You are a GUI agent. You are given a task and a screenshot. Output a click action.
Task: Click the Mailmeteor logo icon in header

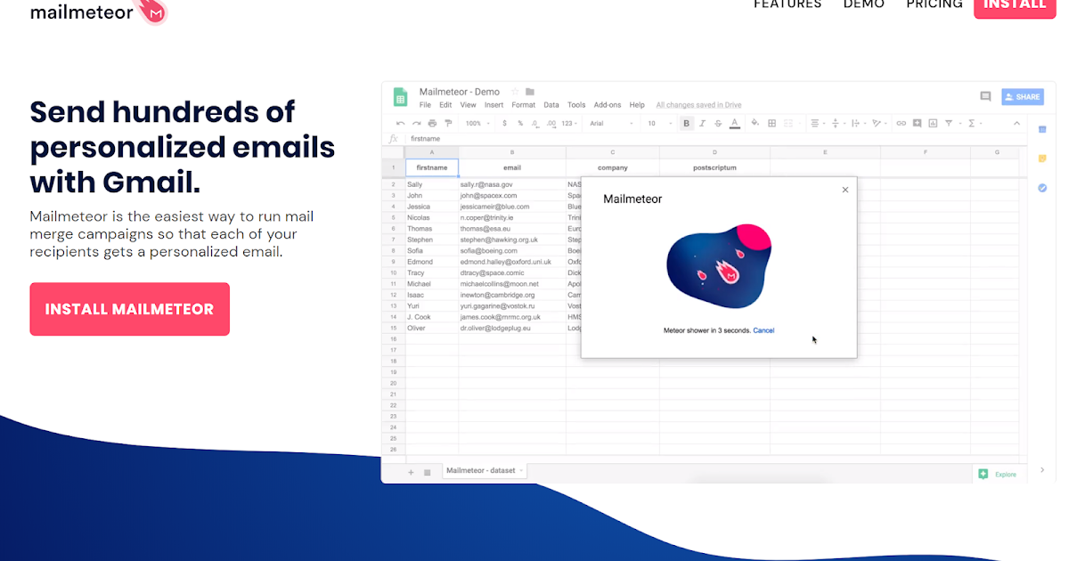point(154,12)
